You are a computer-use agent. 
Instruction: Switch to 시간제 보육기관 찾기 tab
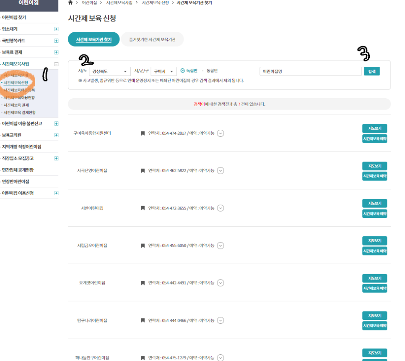click(94, 39)
